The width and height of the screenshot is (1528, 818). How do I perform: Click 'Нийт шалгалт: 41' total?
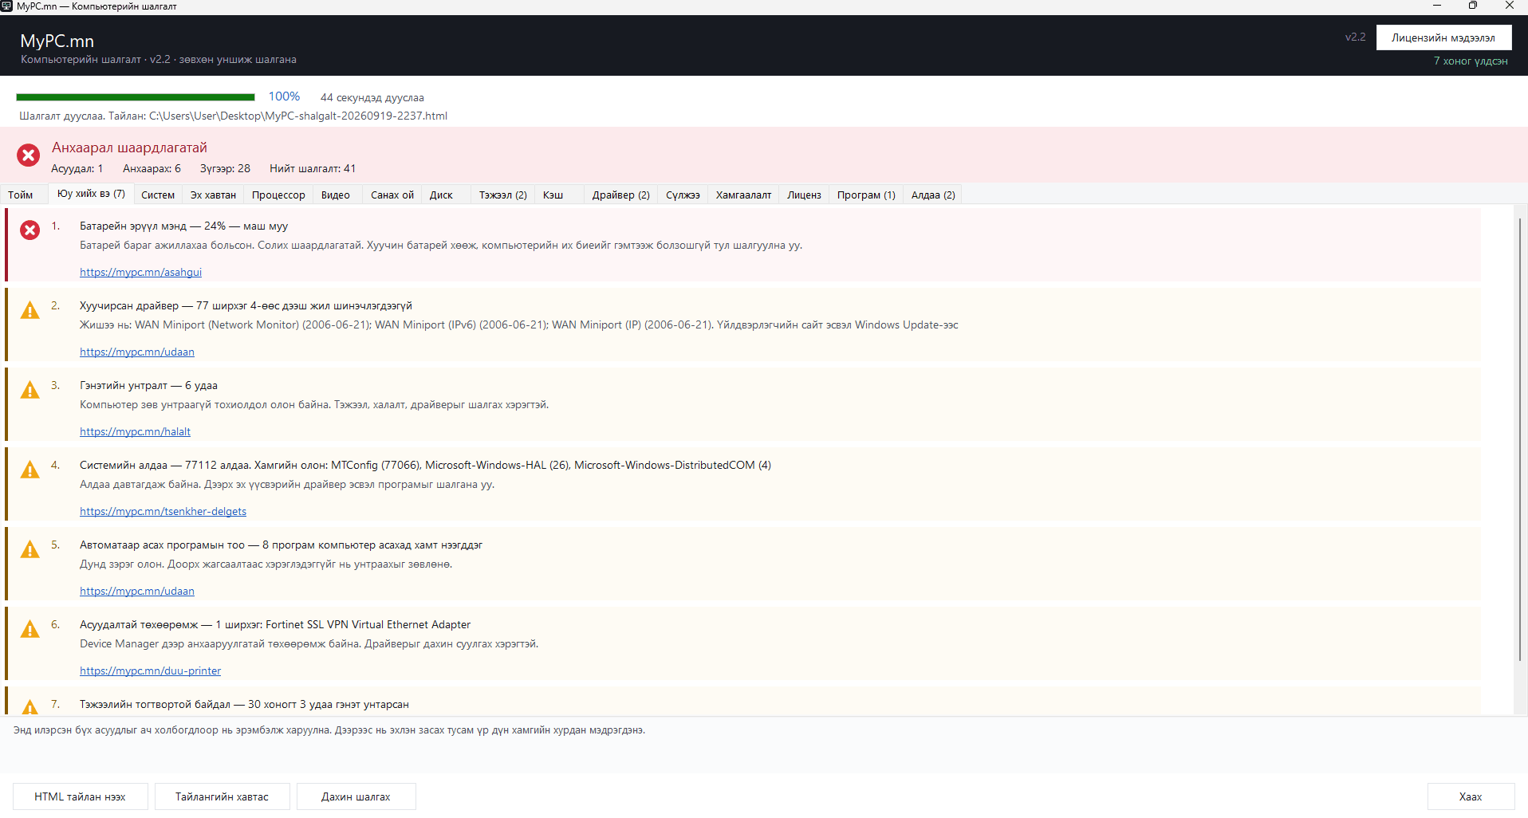[x=313, y=168]
